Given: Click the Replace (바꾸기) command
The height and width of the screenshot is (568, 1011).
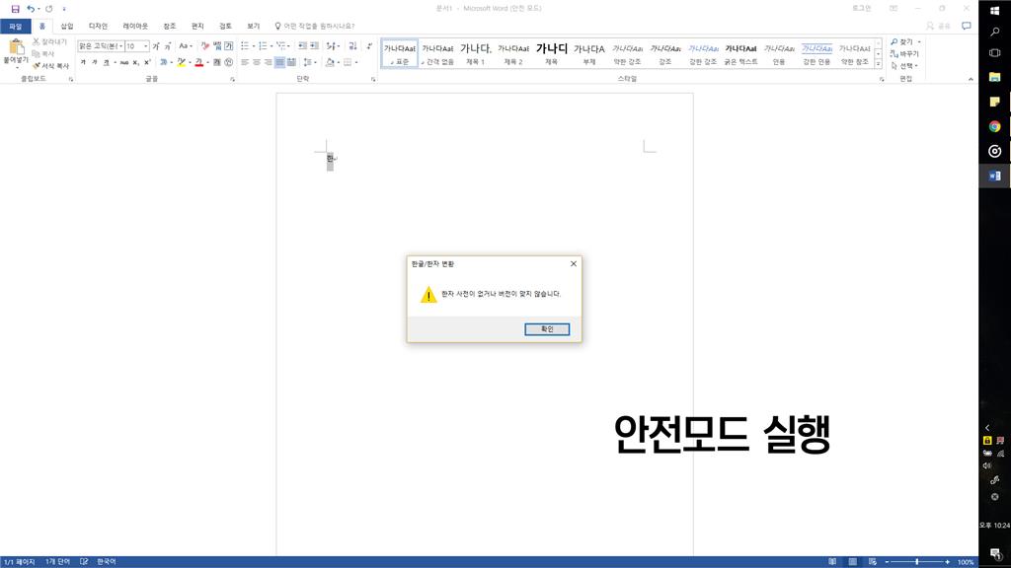Looking at the screenshot, I should [904, 54].
